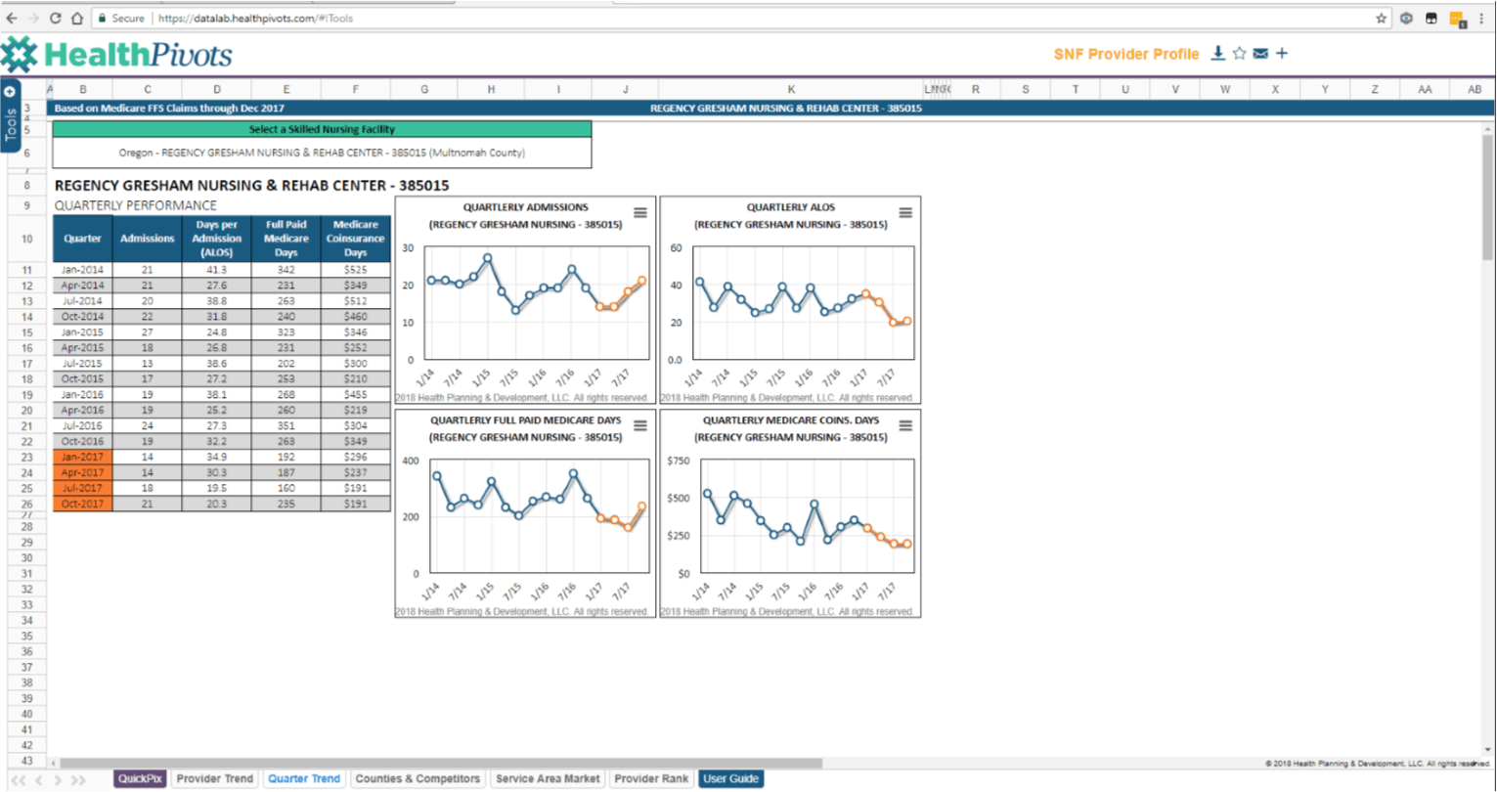Click Select a Skilled Nursing Facility banner
Screen dimensions: 1497x792
click(322, 129)
